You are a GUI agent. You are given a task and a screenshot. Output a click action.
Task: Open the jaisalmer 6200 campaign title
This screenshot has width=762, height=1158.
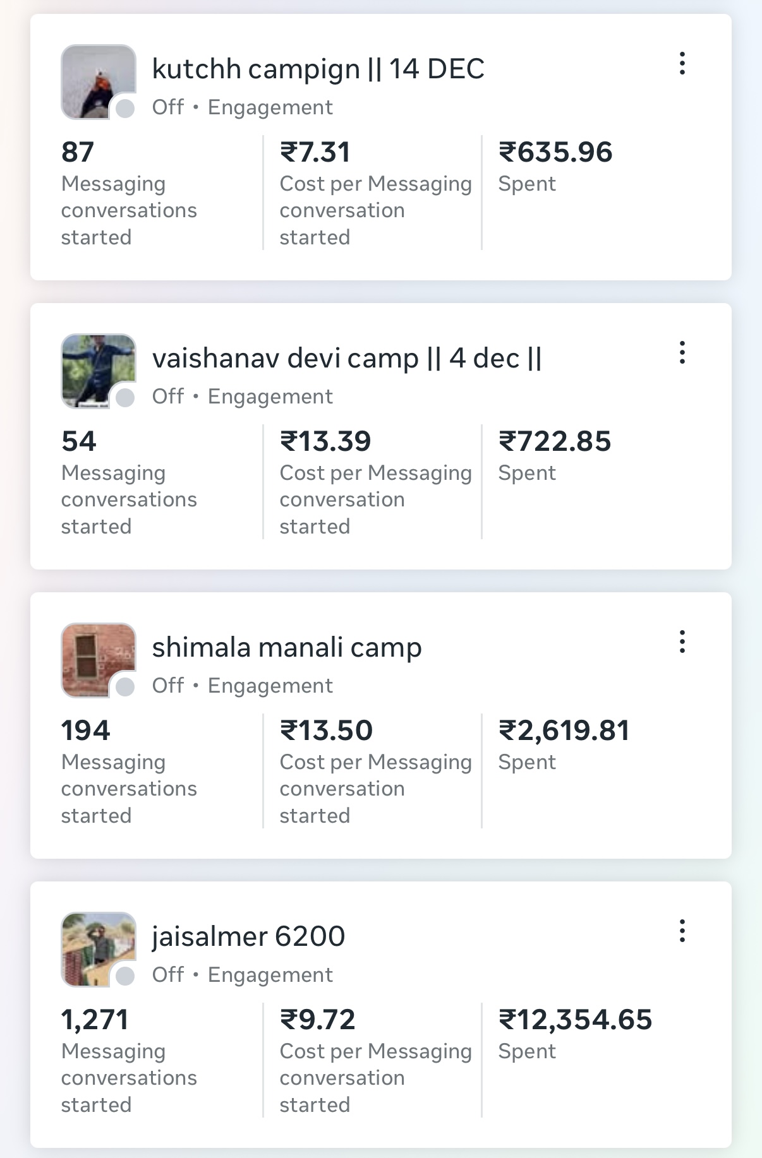tap(248, 936)
